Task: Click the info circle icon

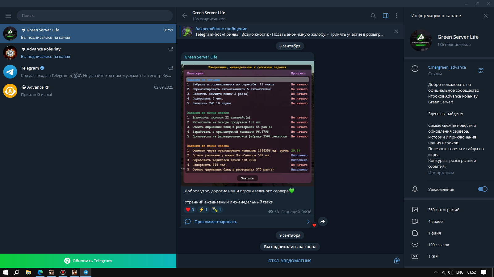Action: (415, 69)
